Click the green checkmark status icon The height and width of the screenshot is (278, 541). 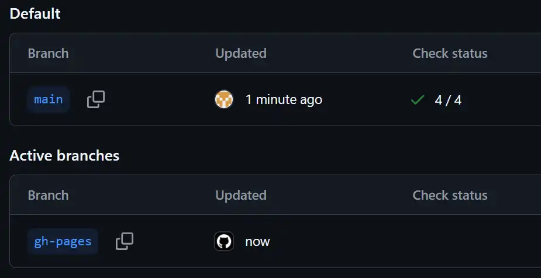(418, 100)
